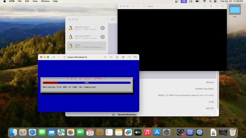Click 'QEMU 7.2 ARM Virtual Machine' value
Viewport: 246px width, 138px height.
(186, 95)
